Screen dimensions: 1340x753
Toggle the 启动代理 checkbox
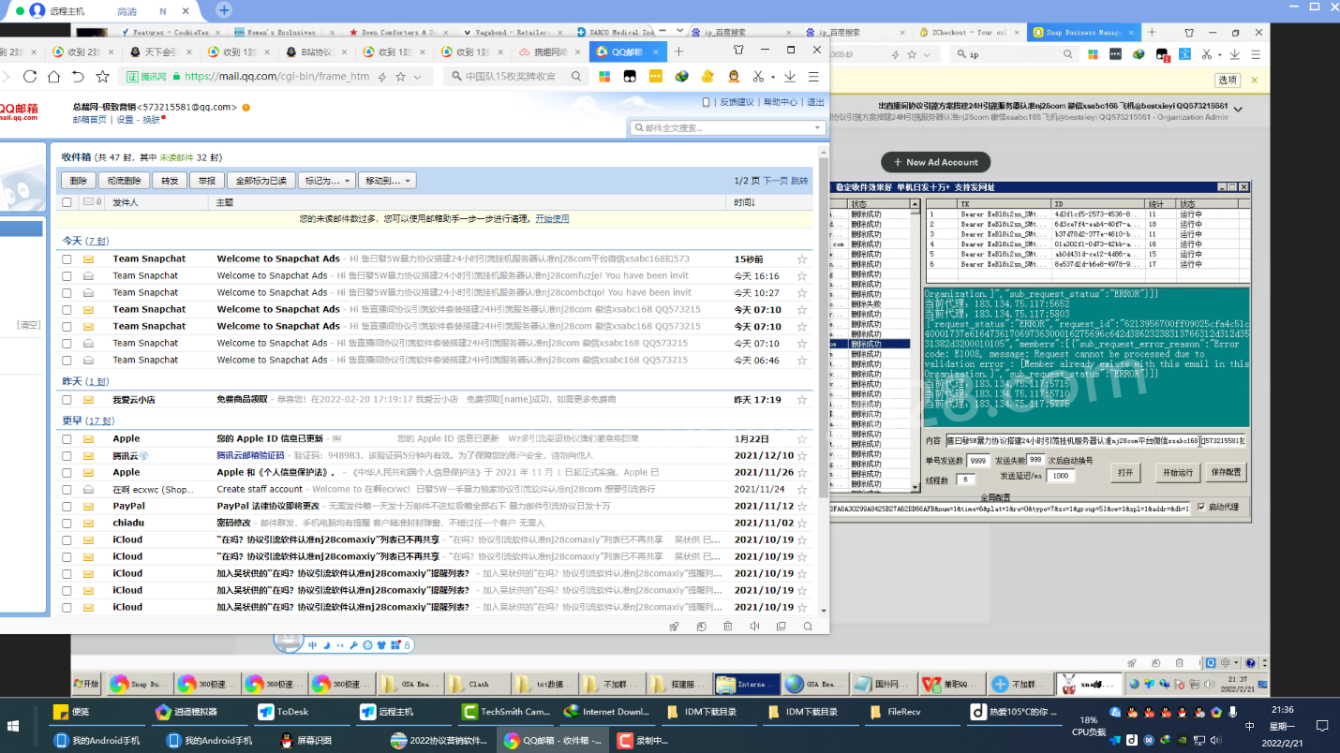pyautogui.click(x=1201, y=508)
